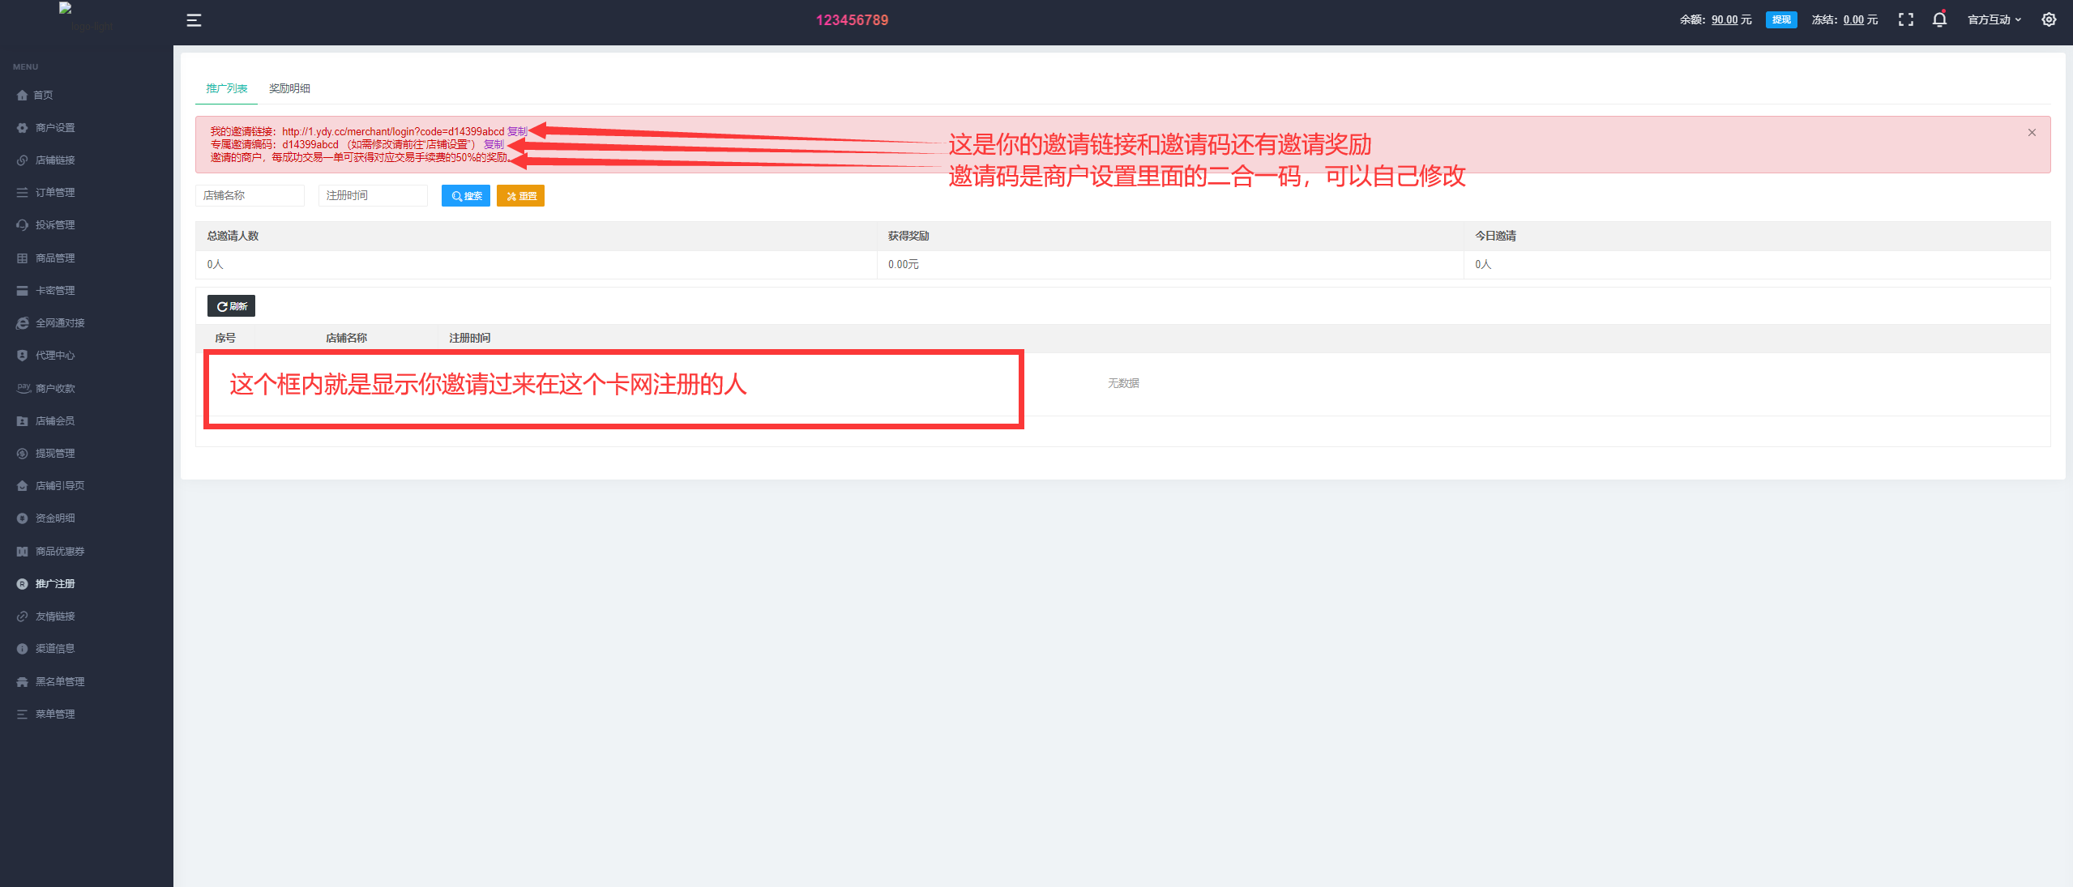Viewport: 2073px width, 887px height.
Task: Click the 0.00元 reward value
Action: 904,265
